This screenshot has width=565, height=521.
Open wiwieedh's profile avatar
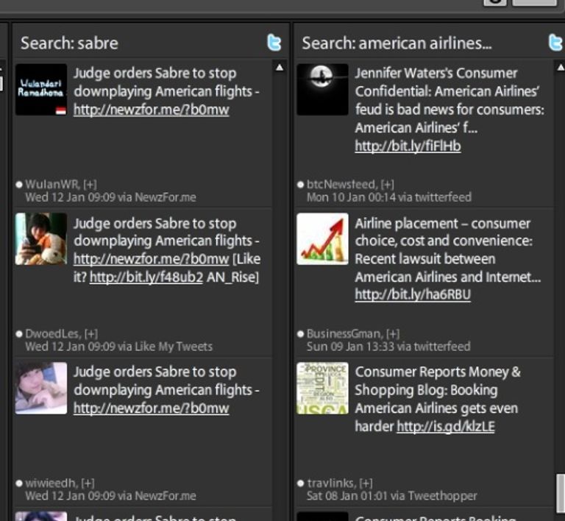click(41, 388)
